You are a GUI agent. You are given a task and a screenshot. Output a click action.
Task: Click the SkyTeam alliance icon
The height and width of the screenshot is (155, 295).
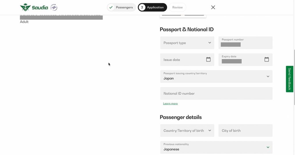click(54, 7)
